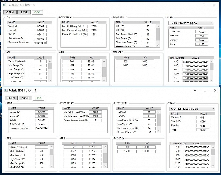Click scrollbar thumb in upper GPU list
The width and height of the screenshot is (221, 175).
pyautogui.click(x=104, y=72)
